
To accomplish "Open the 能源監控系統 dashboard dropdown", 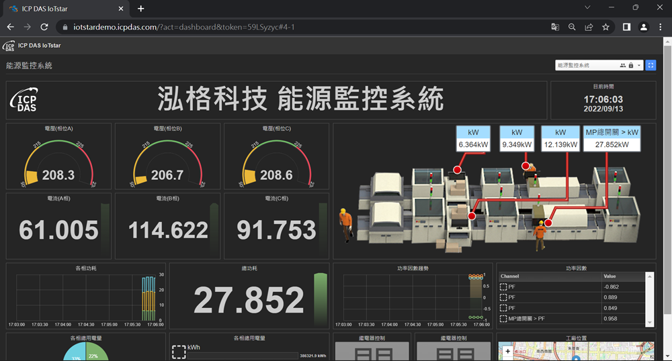I will click(x=599, y=65).
